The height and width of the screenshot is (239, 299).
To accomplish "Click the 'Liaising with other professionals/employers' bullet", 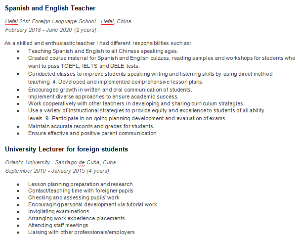I will (81, 232).
